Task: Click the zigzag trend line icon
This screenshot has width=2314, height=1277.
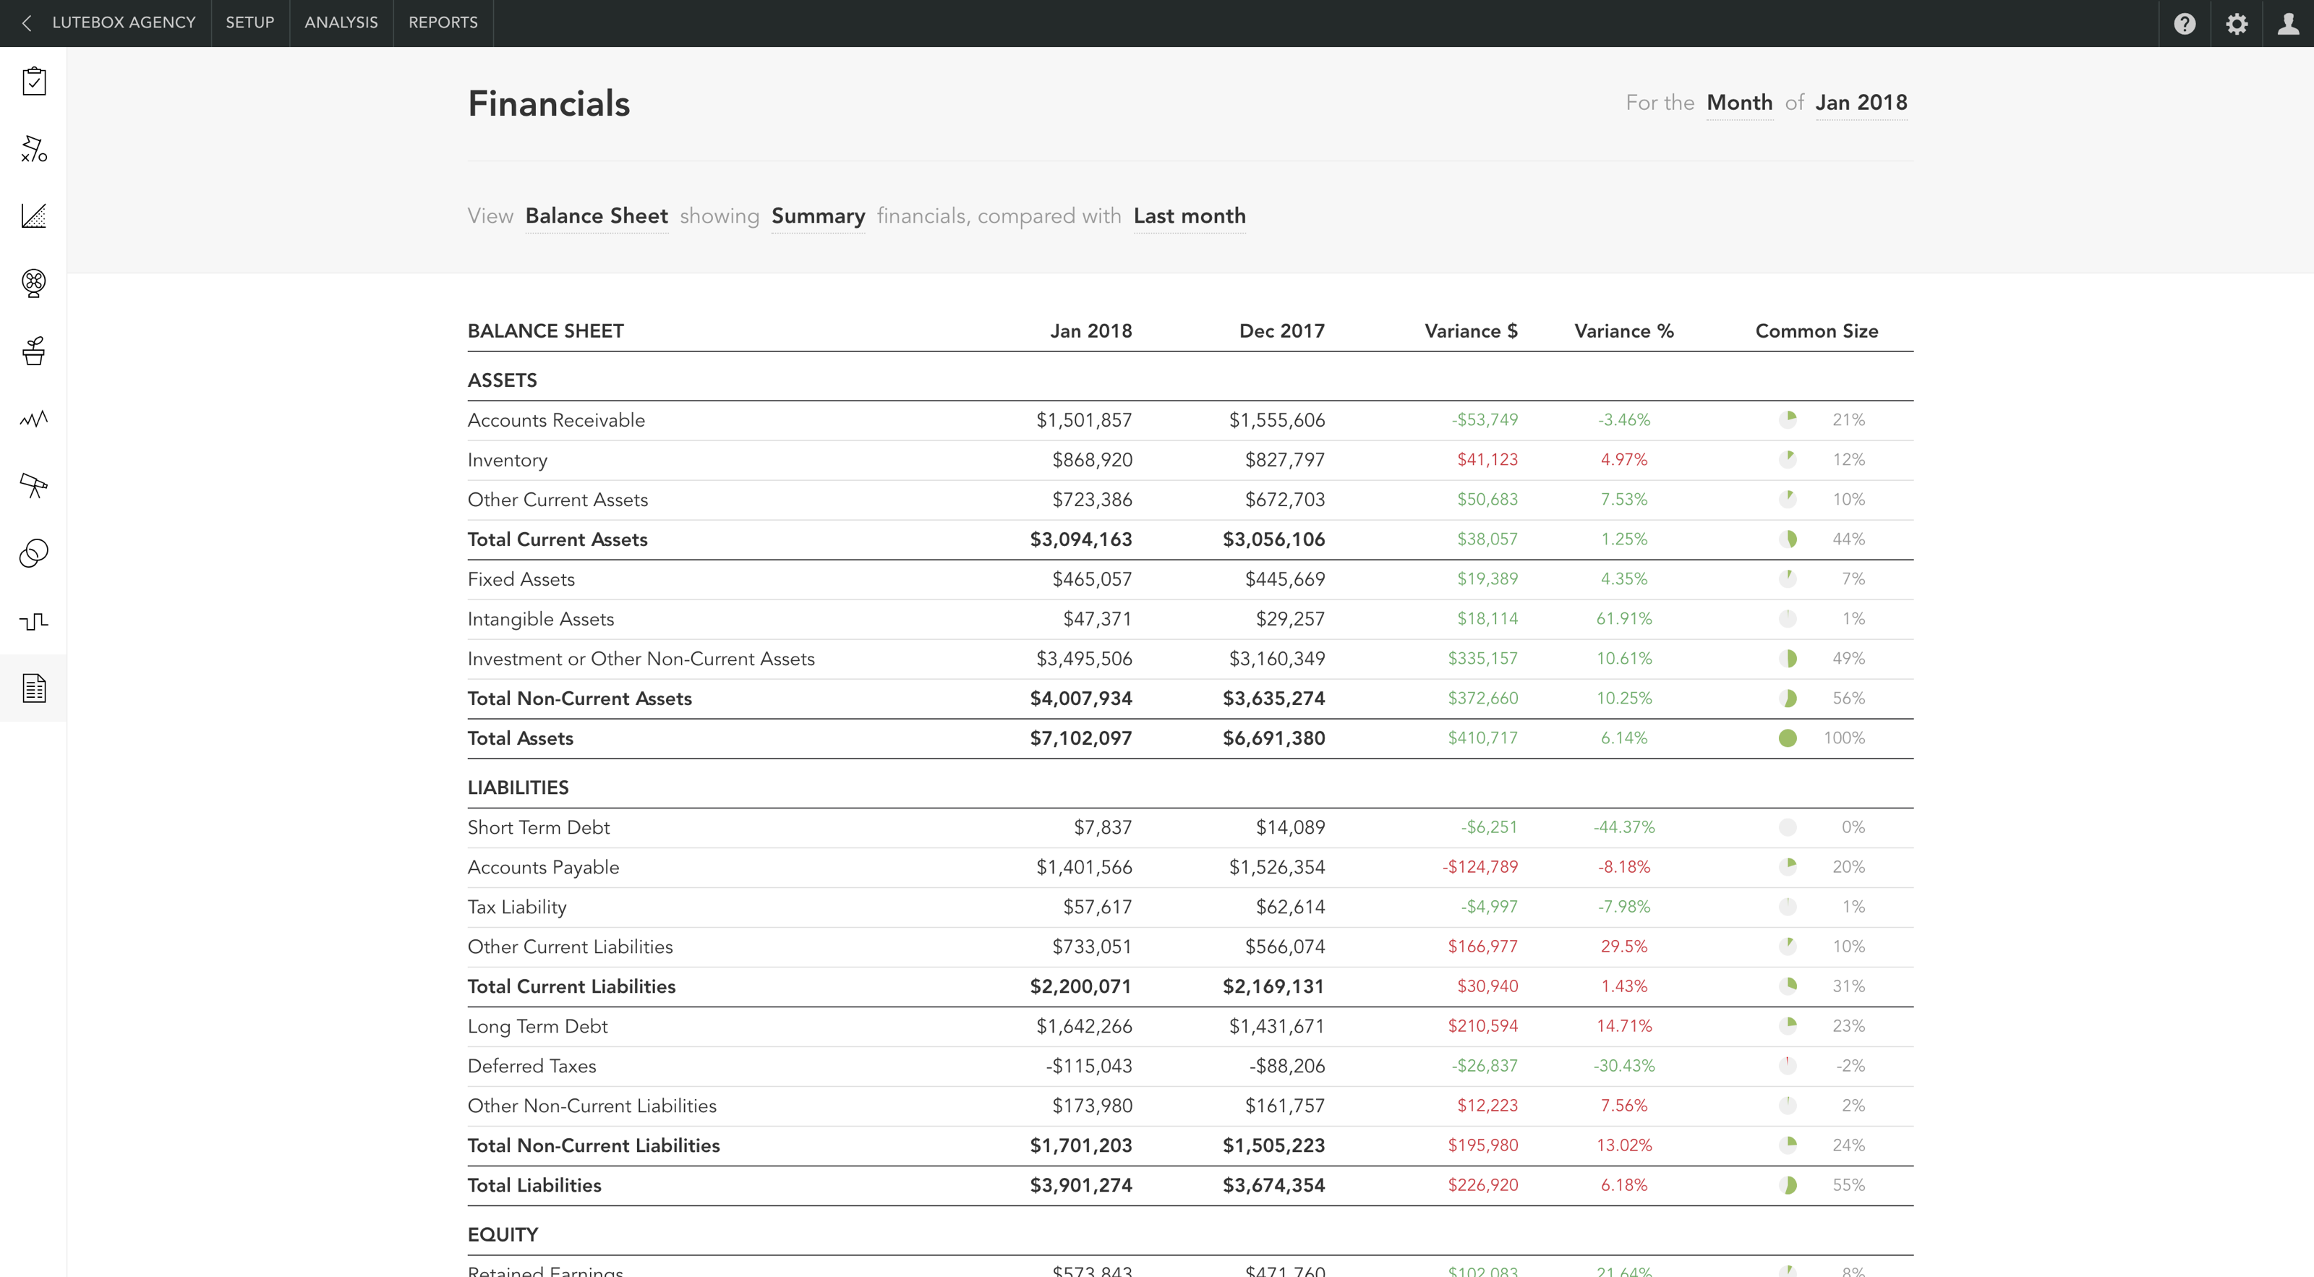Action: click(33, 419)
